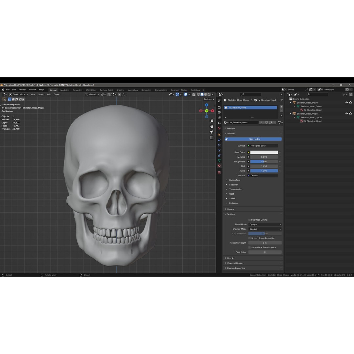Collapse the Surface panel
Image resolution: width=354 pixels, height=354 pixels.
(x=253, y=133)
